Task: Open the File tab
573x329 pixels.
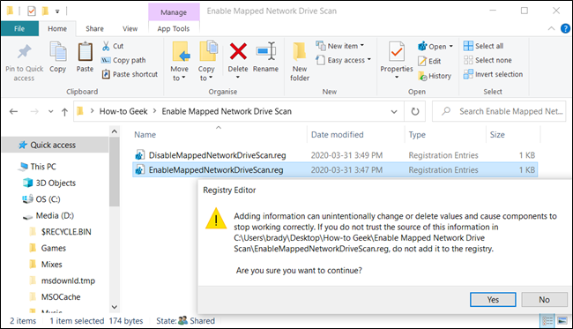Action: coord(19,28)
